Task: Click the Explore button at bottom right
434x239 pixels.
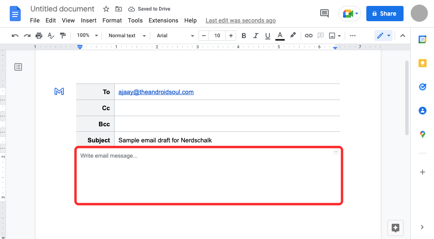Action: [395, 228]
